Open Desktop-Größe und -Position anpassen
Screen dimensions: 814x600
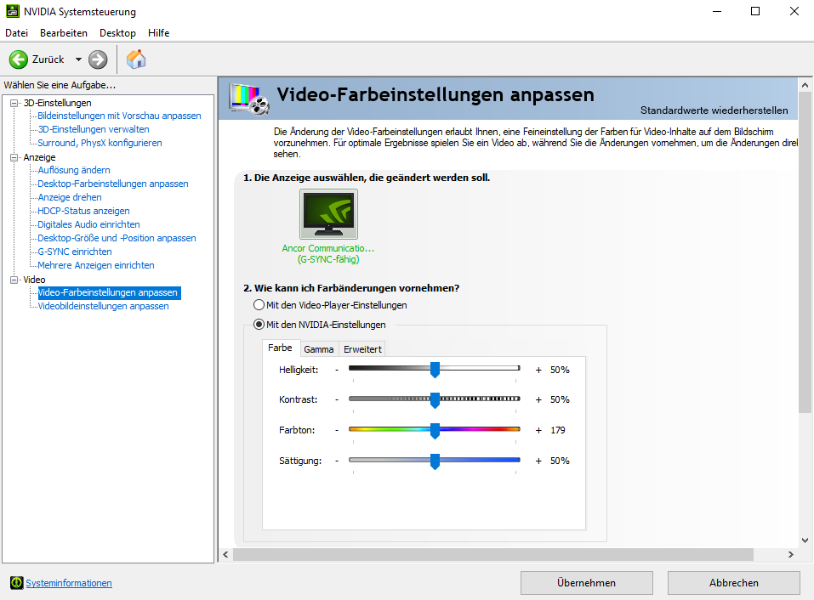[117, 238]
